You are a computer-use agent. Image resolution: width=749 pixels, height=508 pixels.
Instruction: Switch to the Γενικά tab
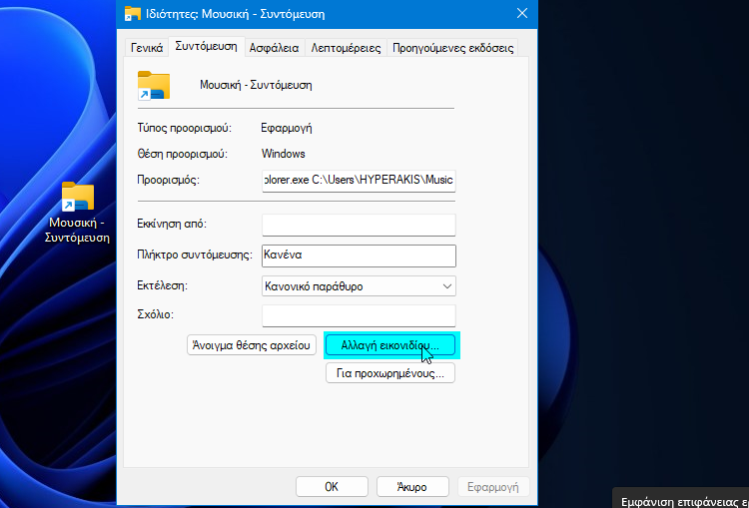click(x=147, y=48)
